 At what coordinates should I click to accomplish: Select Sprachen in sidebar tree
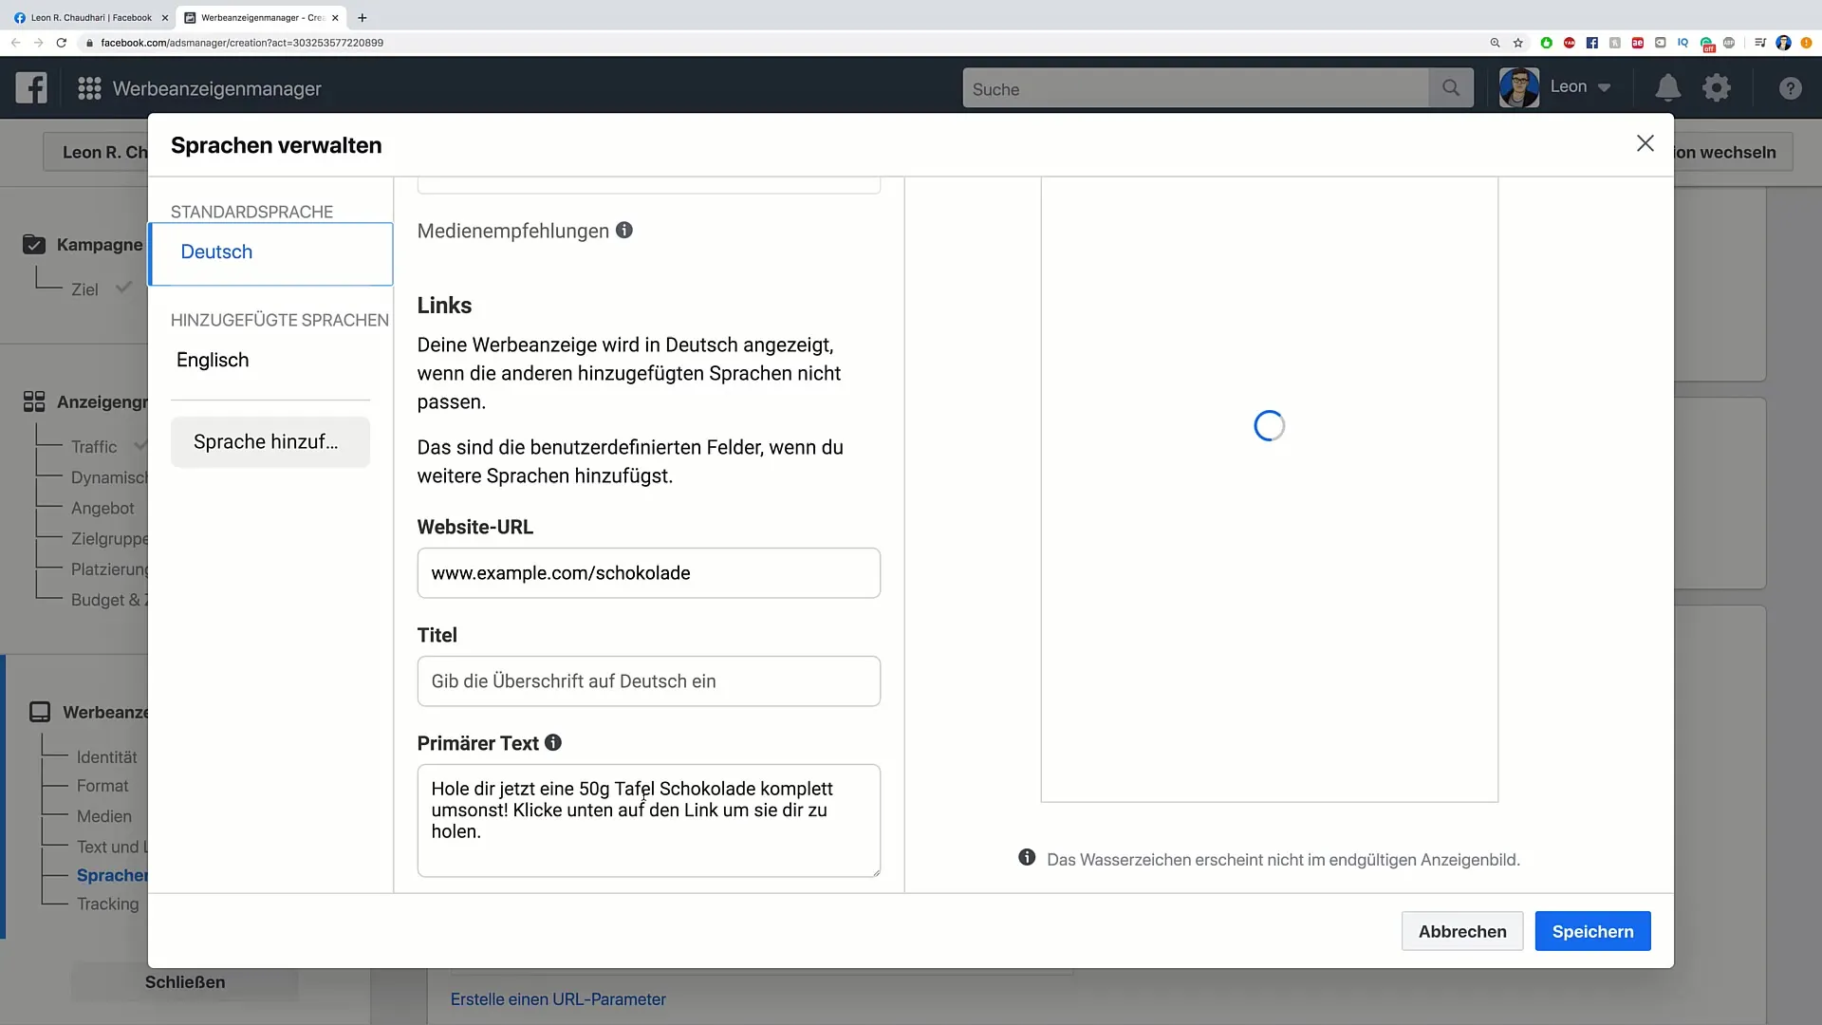click(112, 875)
